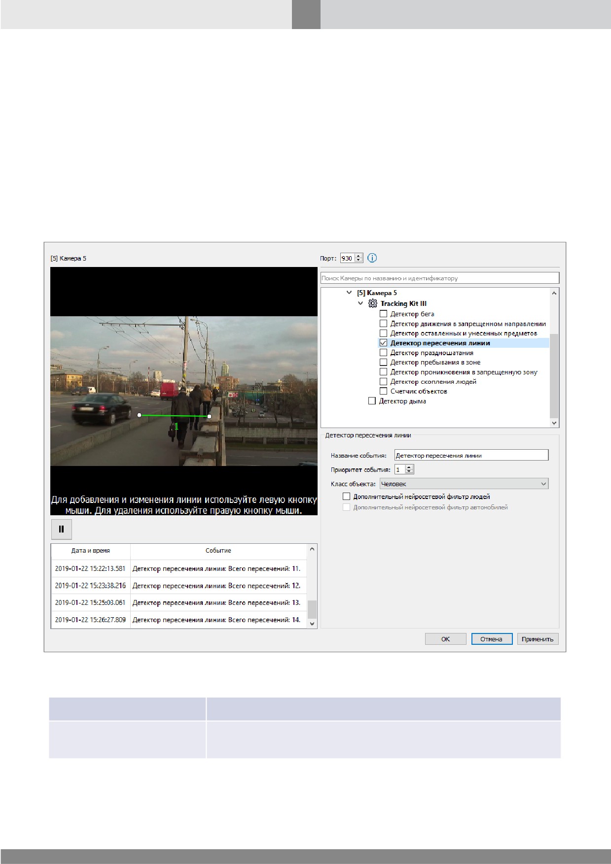Screen dimensions: 611x864
Task: Select Детектор бега tree label
Action: click(x=412, y=314)
